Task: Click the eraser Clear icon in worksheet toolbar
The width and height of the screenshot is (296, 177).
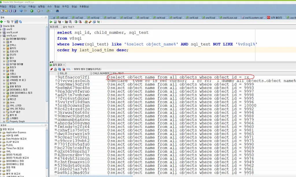Action: tap(90, 22)
